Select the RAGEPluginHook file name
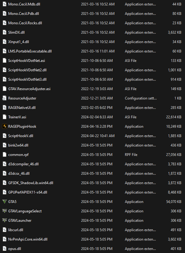 [22, 126]
